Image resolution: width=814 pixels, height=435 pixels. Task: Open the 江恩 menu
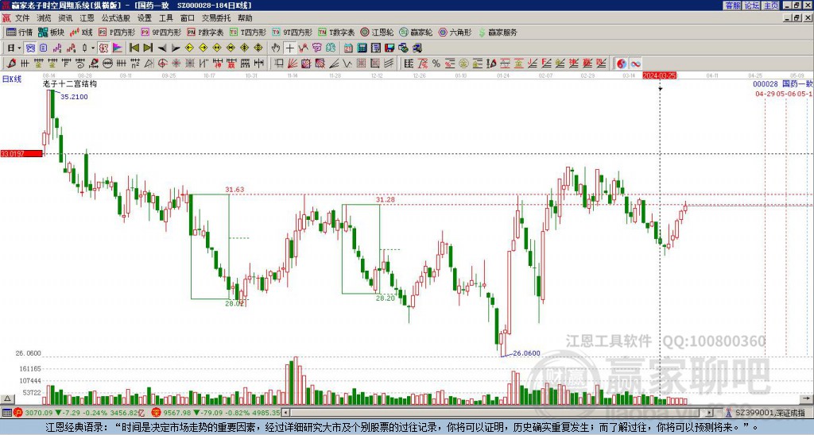click(x=87, y=18)
